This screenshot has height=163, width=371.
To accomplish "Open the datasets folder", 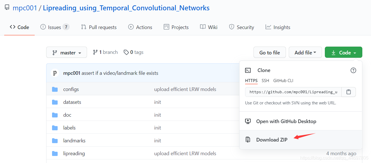I will click(x=72, y=102).
